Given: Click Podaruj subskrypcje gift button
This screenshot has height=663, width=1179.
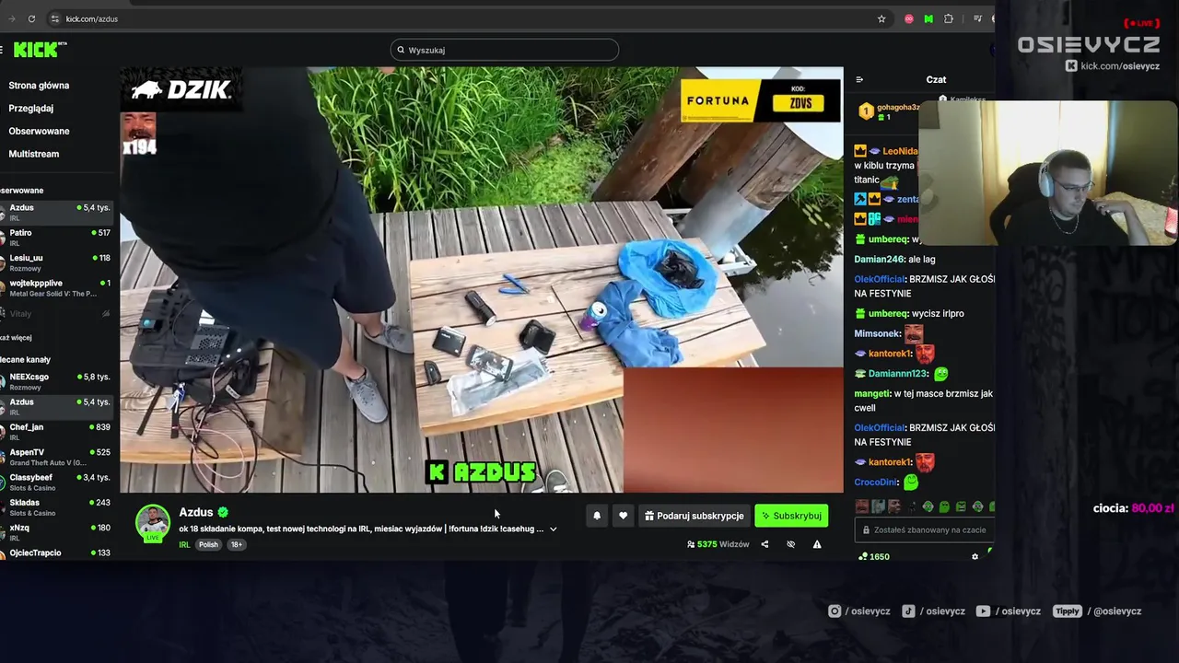Looking at the screenshot, I should (694, 516).
